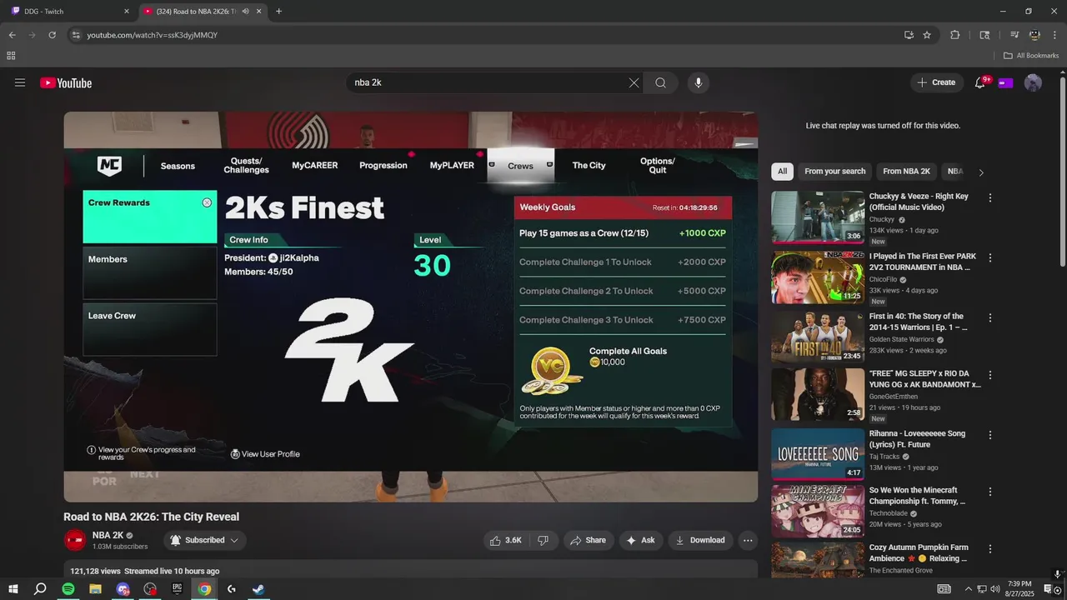Image resolution: width=1067 pixels, height=600 pixels.
Task: Reload the current page
Action: click(x=52, y=35)
